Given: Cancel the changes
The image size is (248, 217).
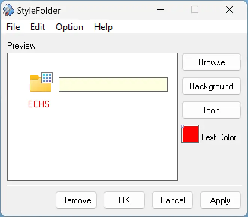Looking at the screenshot, I should (x=172, y=200).
